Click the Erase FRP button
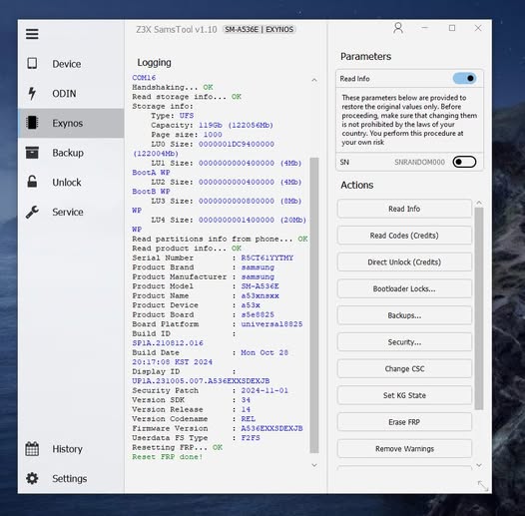This screenshot has height=516, width=525. 404,422
